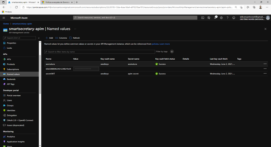Open context menu for 60b5088846346123f8219cf4 row

(x=265, y=69)
